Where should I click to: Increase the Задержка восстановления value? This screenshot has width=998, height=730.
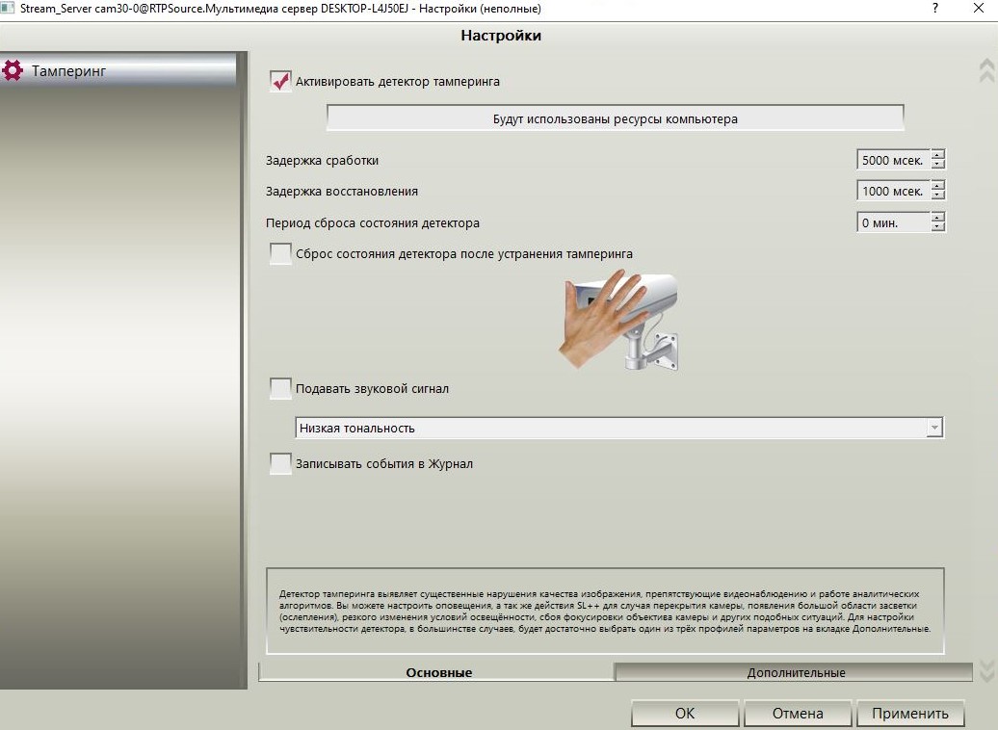tap(938, 185)
